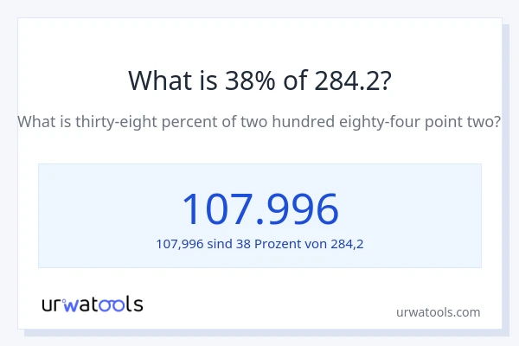Screen dimensions: 519x346
Task: Click '38%' in the main heading
Action: click(231, 80)
